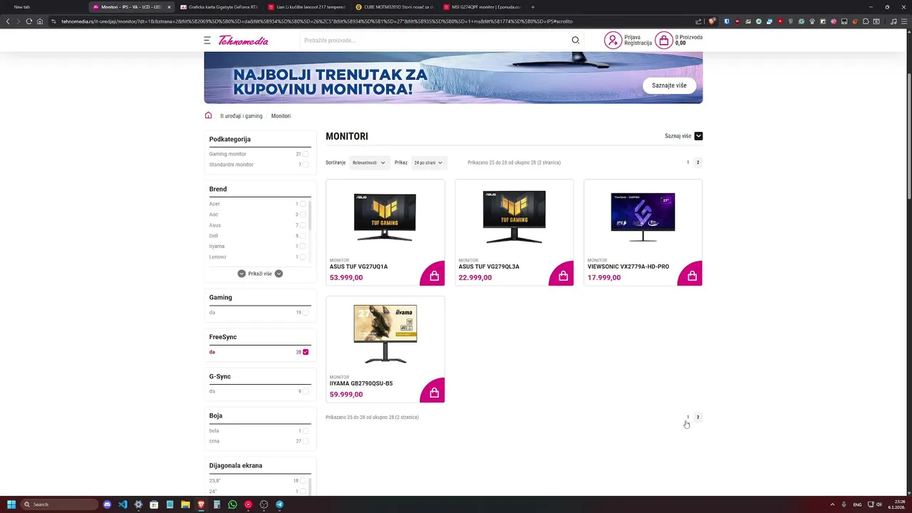Add ASUS TUF VG27UQ1A to cart
This screenshot has width=912, height=513.
coord(434,275)
